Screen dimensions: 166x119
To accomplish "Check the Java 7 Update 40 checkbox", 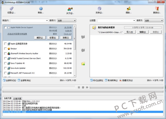I will point(5,63).
